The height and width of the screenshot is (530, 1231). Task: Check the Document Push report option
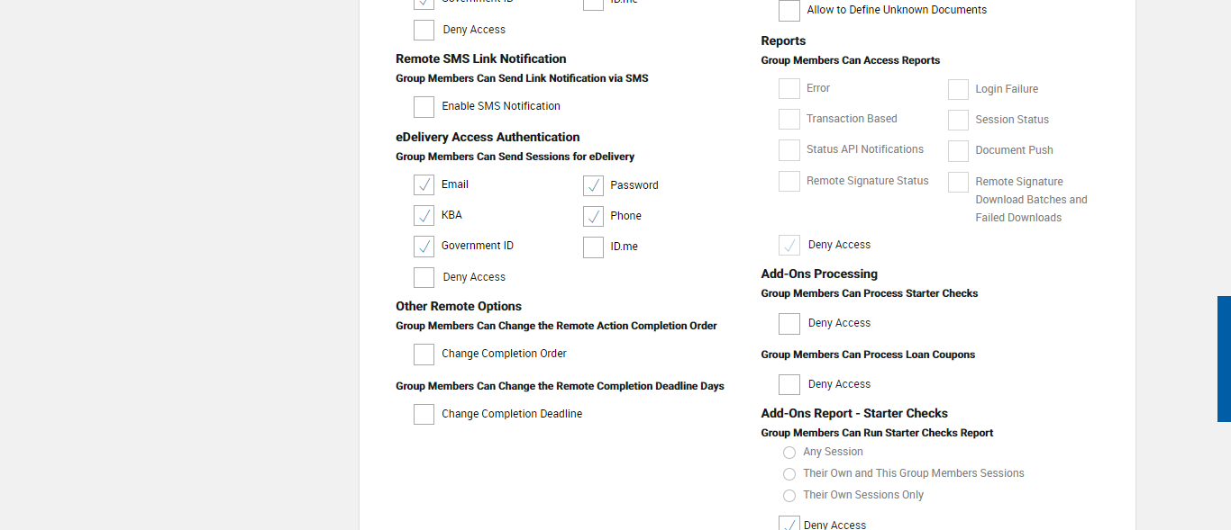[958, 151]
